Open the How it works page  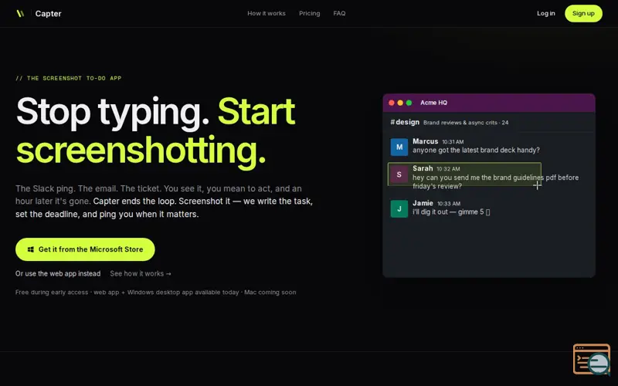click(x=267, y=13)
